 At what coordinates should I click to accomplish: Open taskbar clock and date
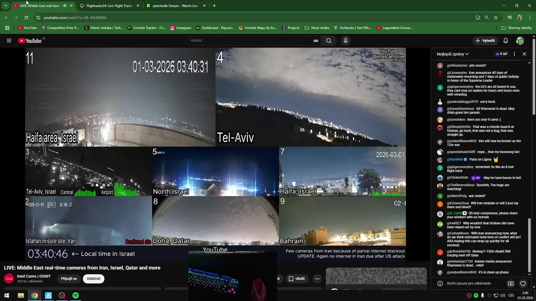pyautogui.click(x=525, y=296)
